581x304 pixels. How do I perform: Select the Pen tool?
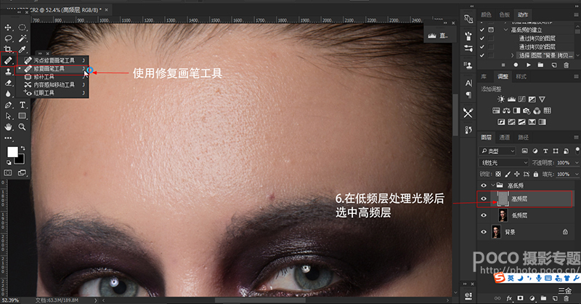(8, 105)
